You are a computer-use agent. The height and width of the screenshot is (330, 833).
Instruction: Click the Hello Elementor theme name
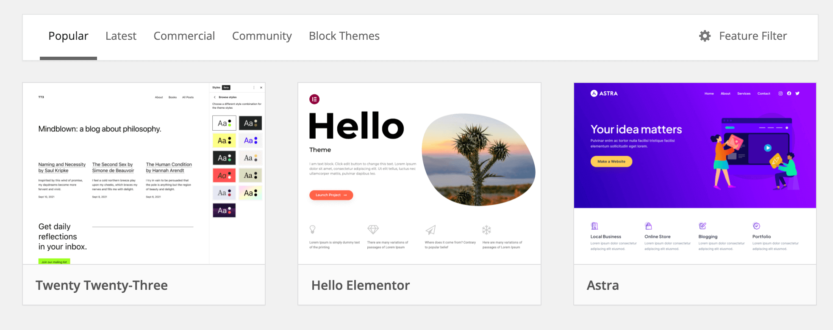361,285
